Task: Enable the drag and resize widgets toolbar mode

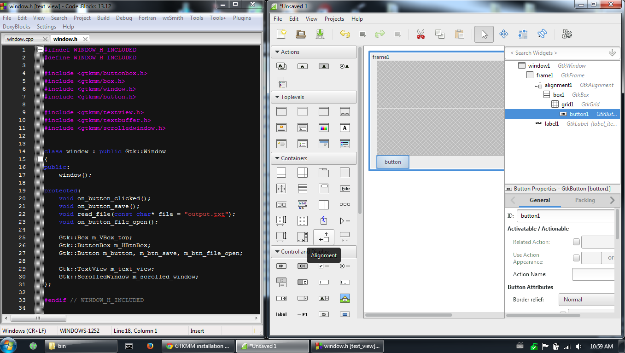Action: click(x=503, y=34)
